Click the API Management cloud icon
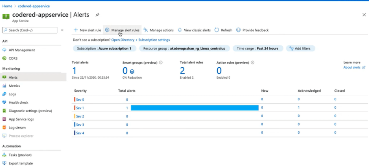 (4, 50)
